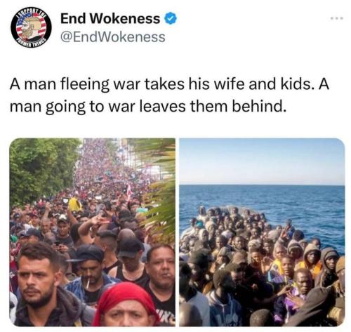Image resolution: width=351 pixels, height=332 pixels.
Task: Click the tweet text about fleeing war
Action: click(169, 95)
